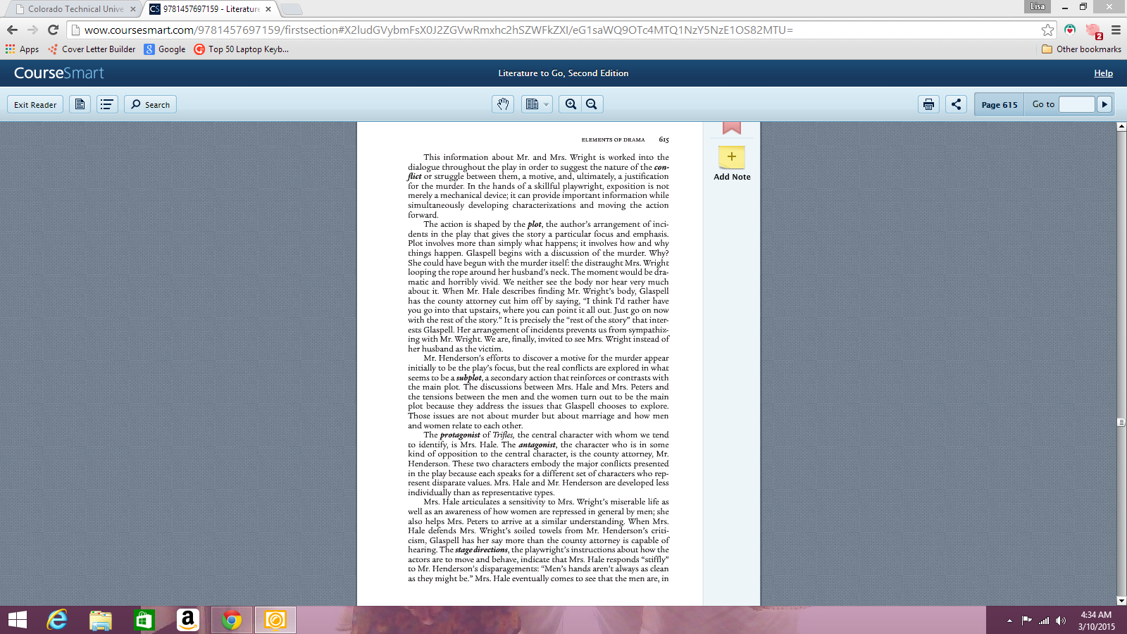
Task: Open the Help link
Action: [1103, 73]
